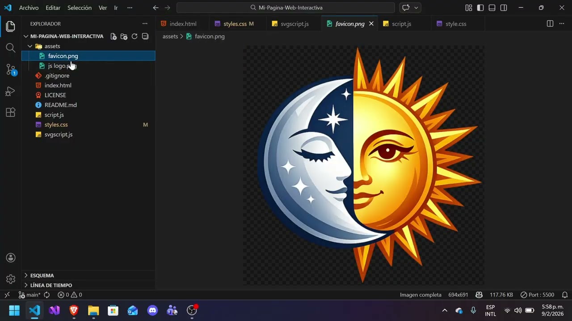The width and height of the screenshot is (572, 321).
Task: Open the overflow menu ellipsis in menu bar
Action: [x=130, y=8]
